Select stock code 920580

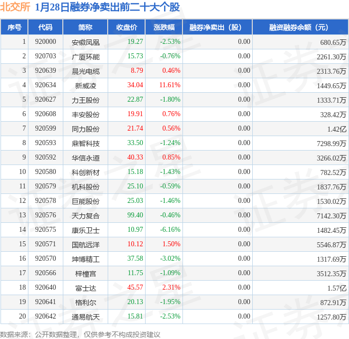pyautogui.click(x=45, y=172)
